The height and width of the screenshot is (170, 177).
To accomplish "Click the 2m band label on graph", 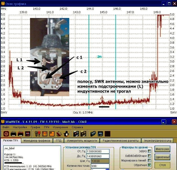I will (x=99, y=57).
